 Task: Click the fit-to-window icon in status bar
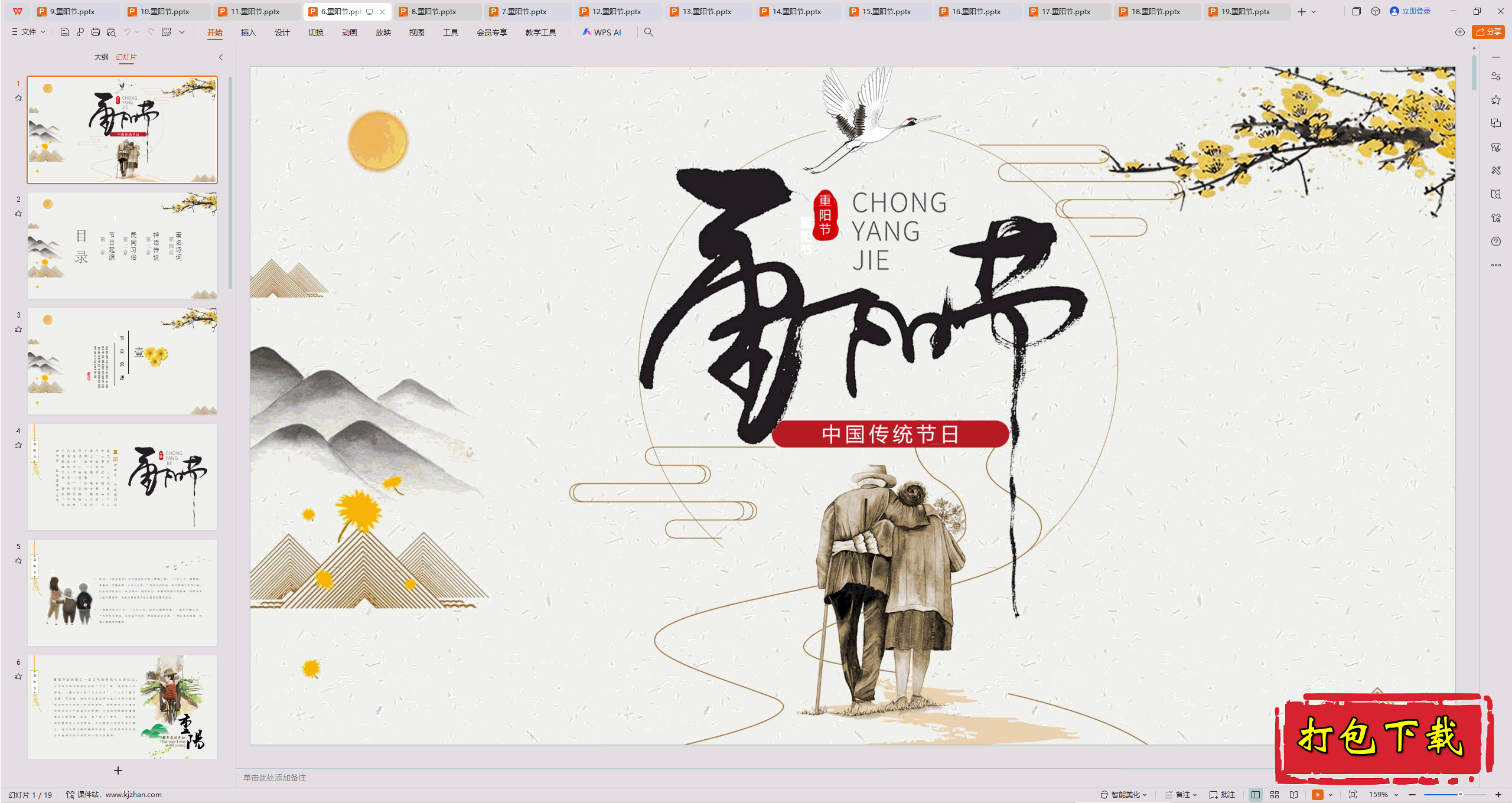(x=1353, y=795)
